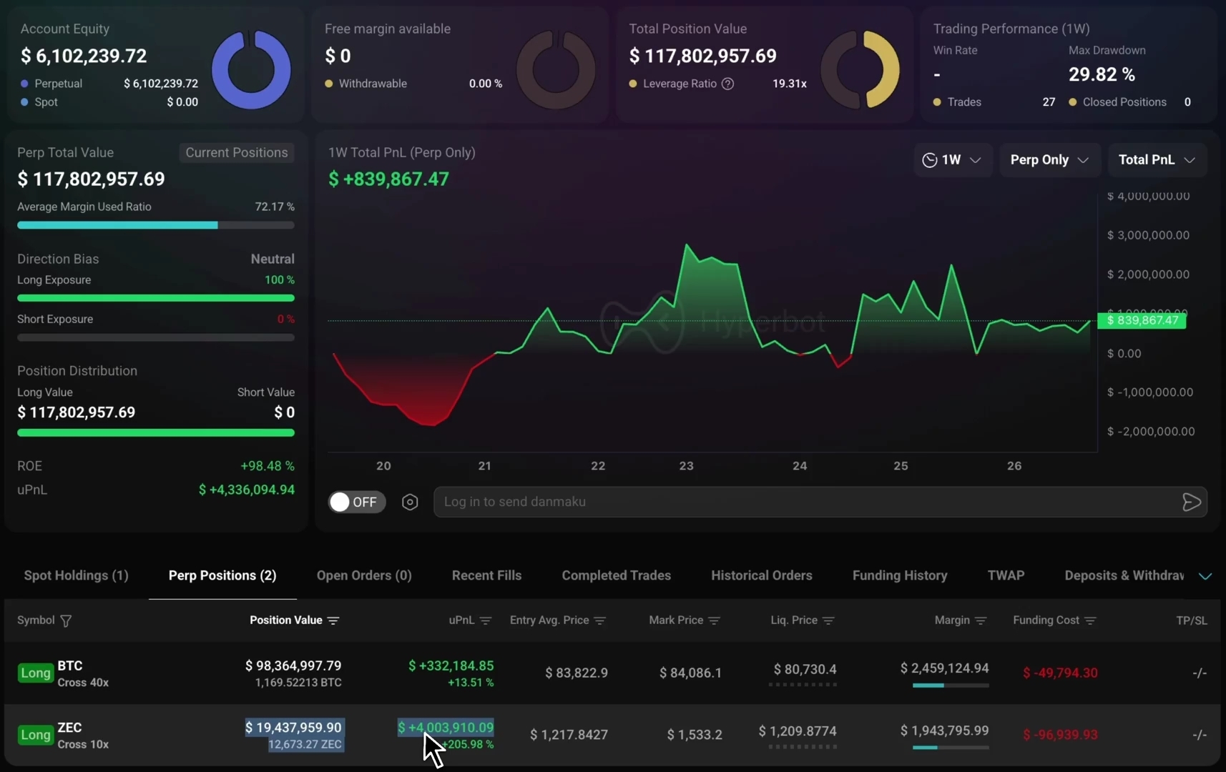Click the Symbol filter funnel icon

coord(66,620)
